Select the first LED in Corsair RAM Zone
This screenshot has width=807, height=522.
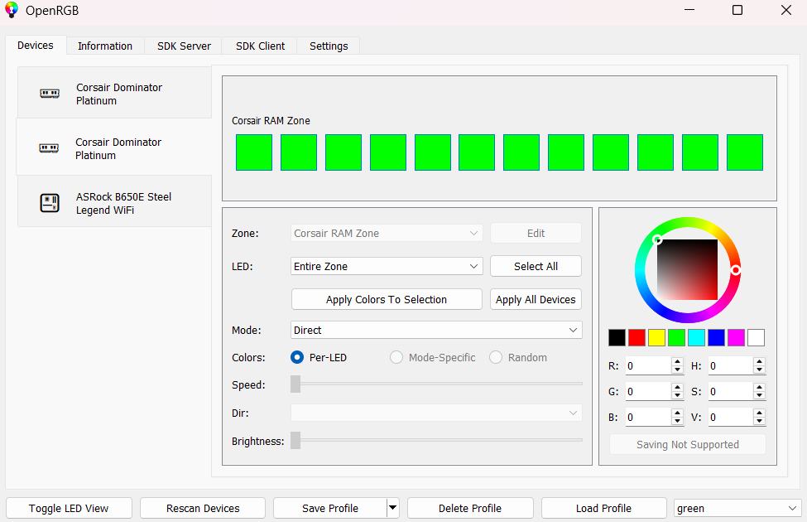coord(254,152)
